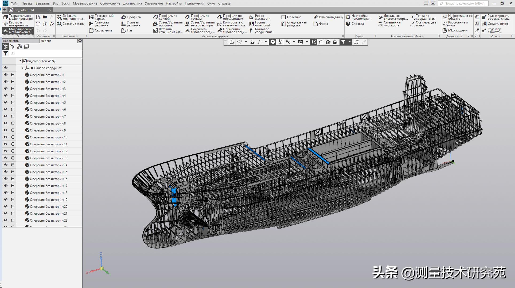The height and width of the screenshot is (288, 515).
Task: Collapse the bn_color root node in the tree
Action: click(20, 61)
